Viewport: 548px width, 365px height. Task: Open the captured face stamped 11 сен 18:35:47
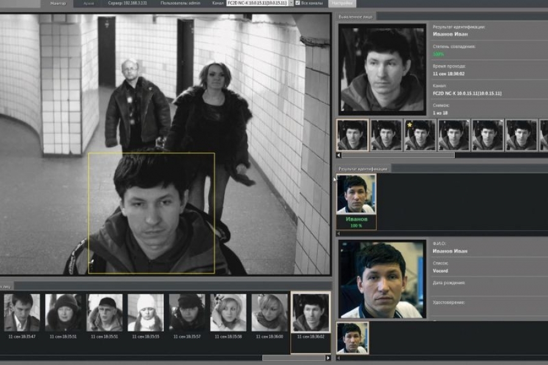tap(22, 313)
